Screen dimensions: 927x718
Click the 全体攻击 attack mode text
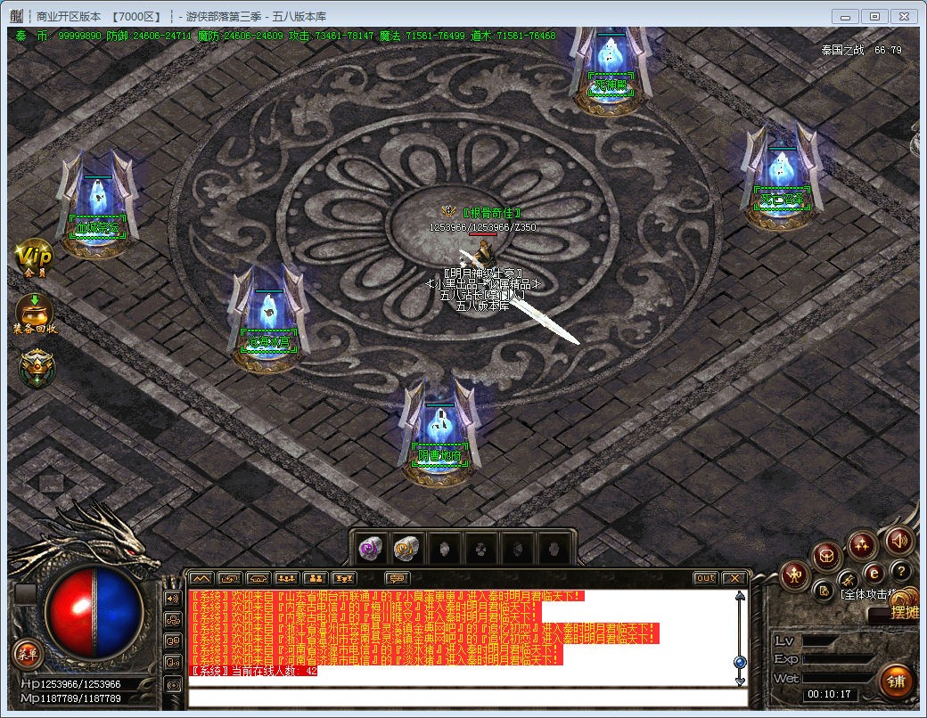[868, 594]
